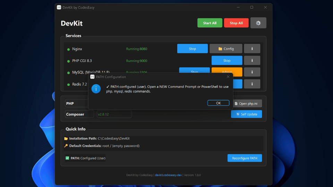Select the Nginx Running:8080 status text
Screen dimensions: 333x187
coord(137,49)
